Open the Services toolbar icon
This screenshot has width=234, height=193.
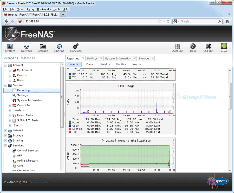click(76, 48)
